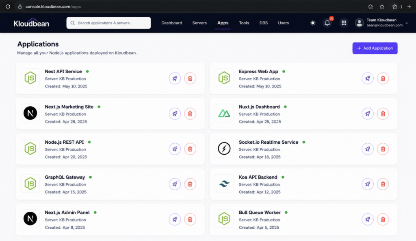
Task: Click 'Created: Apr 25, 2025' text
Action: (x=260, y=122)
